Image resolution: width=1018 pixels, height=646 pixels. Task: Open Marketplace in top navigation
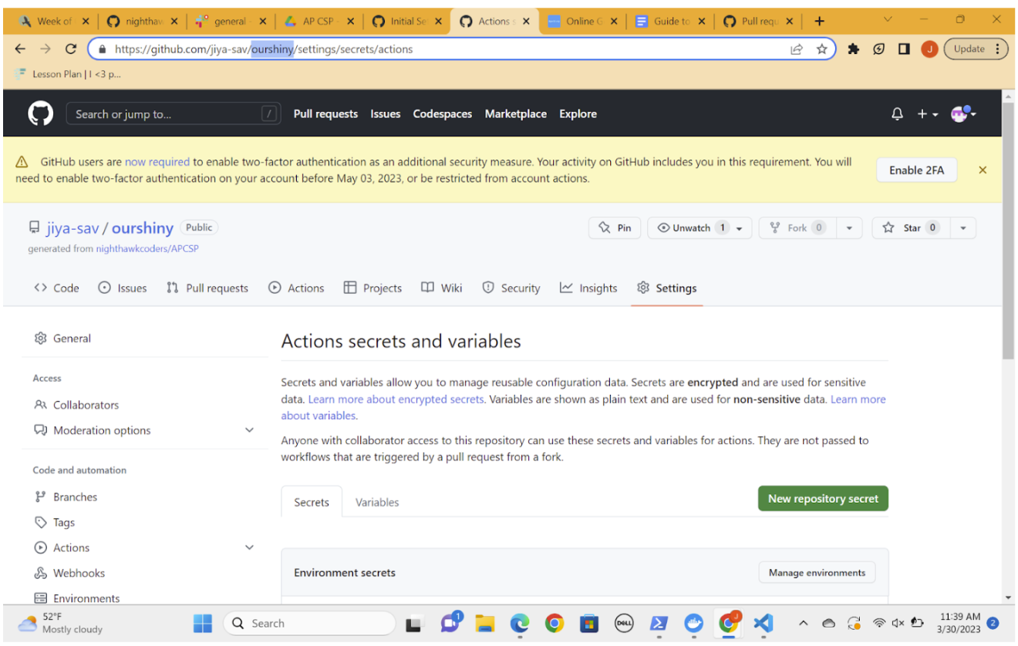pos(516,114)
